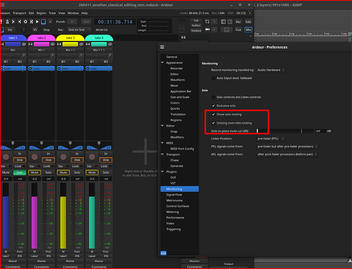Click the width toggle icon on the take 4 strip
Screen dimensions: 352x269
88,44
